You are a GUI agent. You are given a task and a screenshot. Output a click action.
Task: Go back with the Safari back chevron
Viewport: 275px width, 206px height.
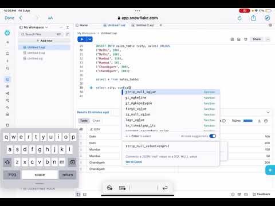pyautogui.click(x=21, y=18)
